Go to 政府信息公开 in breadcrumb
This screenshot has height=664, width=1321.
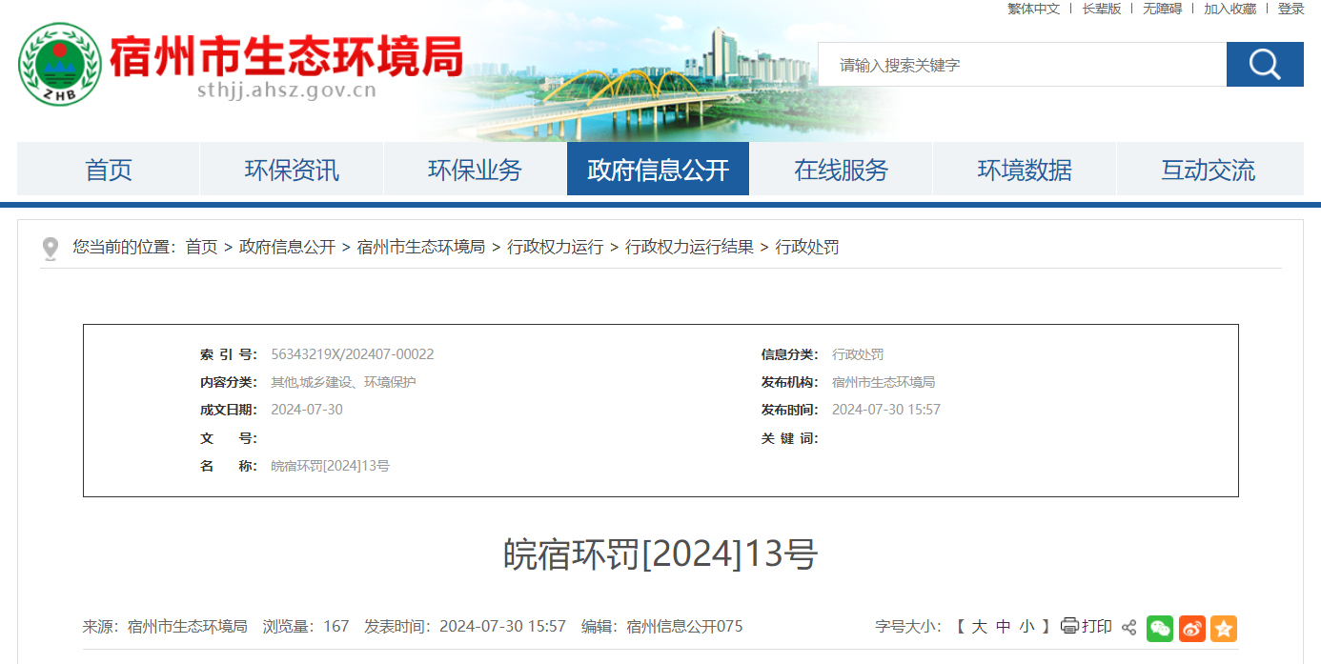click(x=287, y=247)
